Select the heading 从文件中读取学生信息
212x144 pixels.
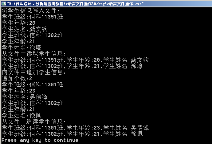click(33, 54)
